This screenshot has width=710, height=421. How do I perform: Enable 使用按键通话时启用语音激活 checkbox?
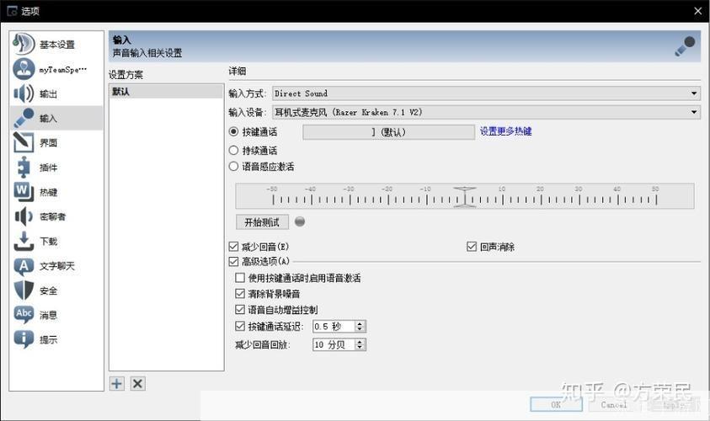[240, 278]
